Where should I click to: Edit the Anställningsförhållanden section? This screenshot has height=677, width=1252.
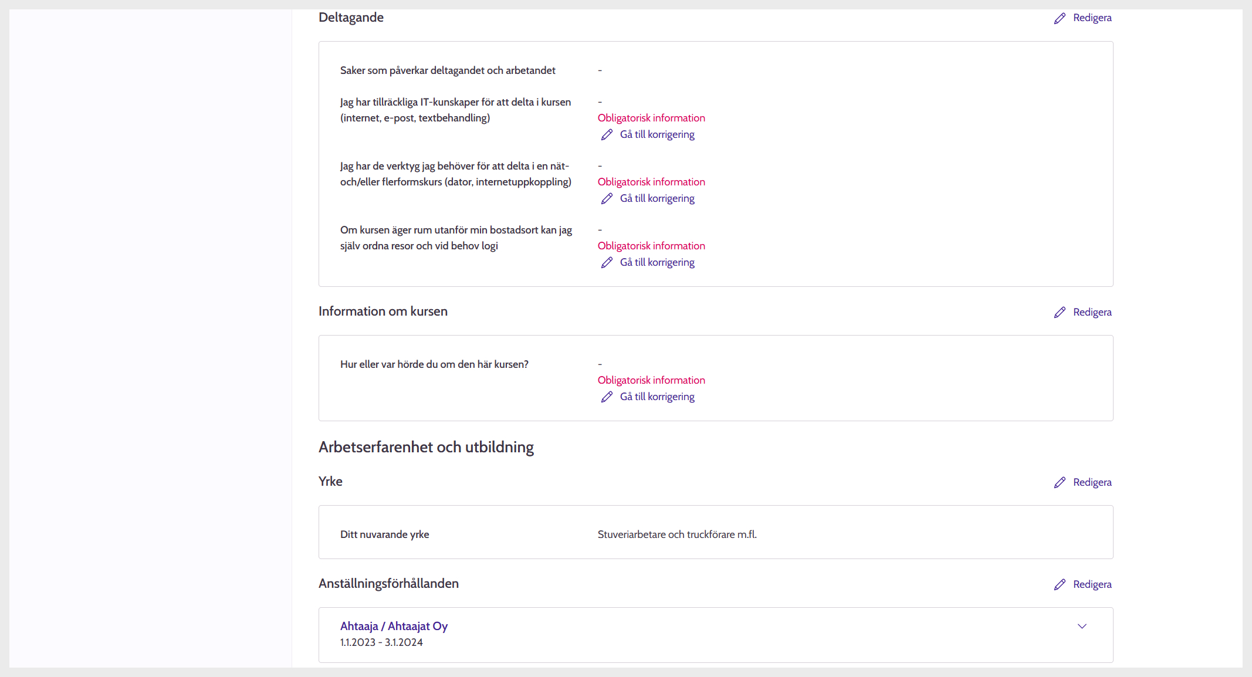(x=1092, y=584)
